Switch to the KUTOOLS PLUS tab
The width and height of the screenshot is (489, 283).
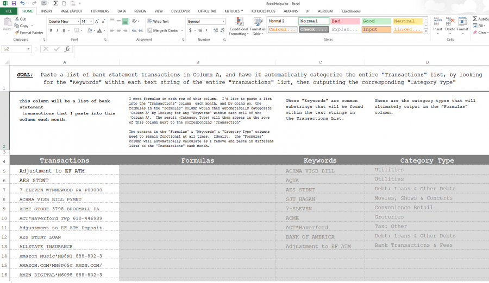[x=263, y=11]
